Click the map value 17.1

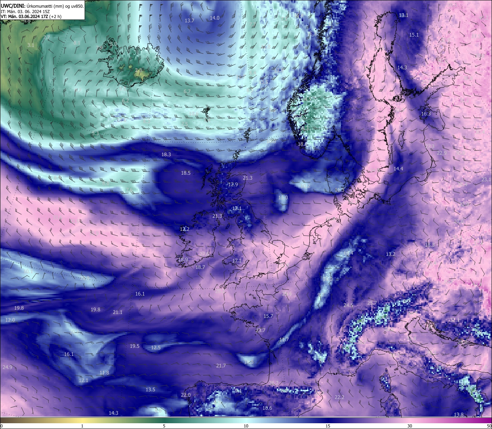(x=237, y=260)
